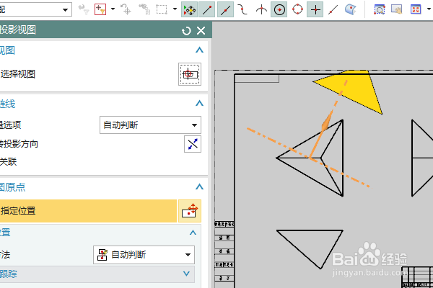Toggle the Enable Snap Point button
433x288 pixels.
[189, 9]
